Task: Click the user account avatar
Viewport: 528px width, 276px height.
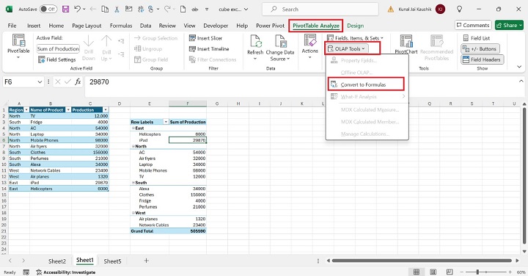Action: (x=440, y=9)
